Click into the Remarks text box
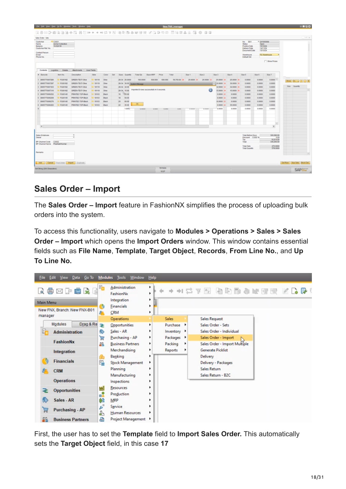346x489 pixels. tap(64, 155)
